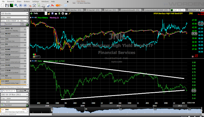204x117 pixels.
Task: Click the green plus add indicator icon
Action: (x=32, y=13)
